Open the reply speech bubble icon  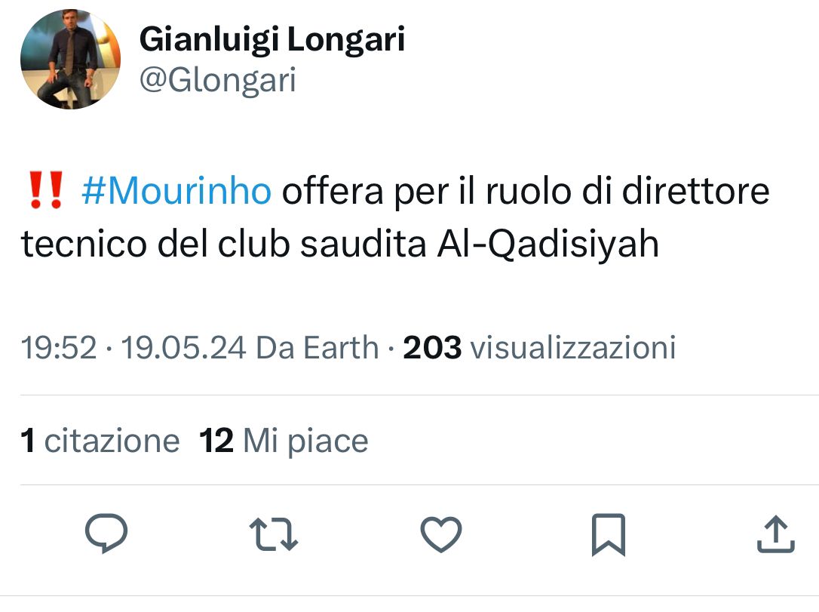click(105, 534)
